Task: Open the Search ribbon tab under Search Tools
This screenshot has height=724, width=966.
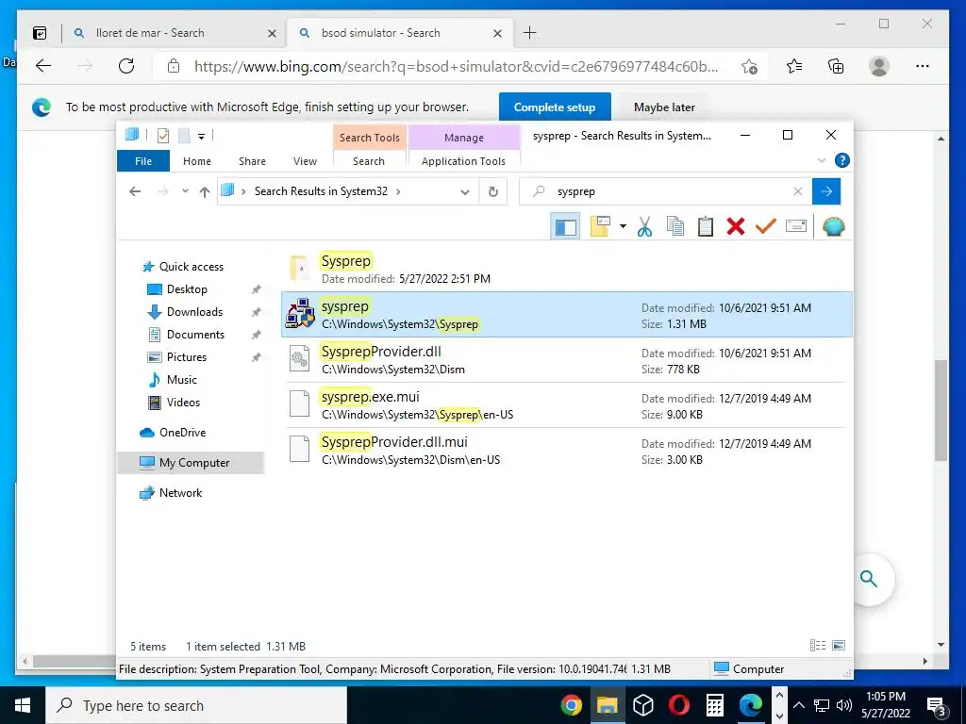Action: (369, 160)
